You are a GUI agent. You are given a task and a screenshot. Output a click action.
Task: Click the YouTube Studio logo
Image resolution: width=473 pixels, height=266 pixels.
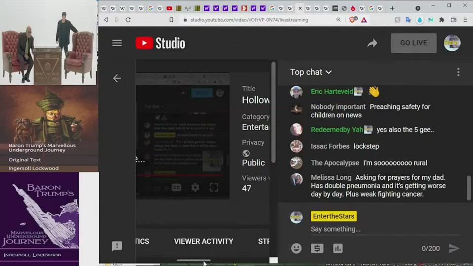pyautogui.click(x=161, y=43)
